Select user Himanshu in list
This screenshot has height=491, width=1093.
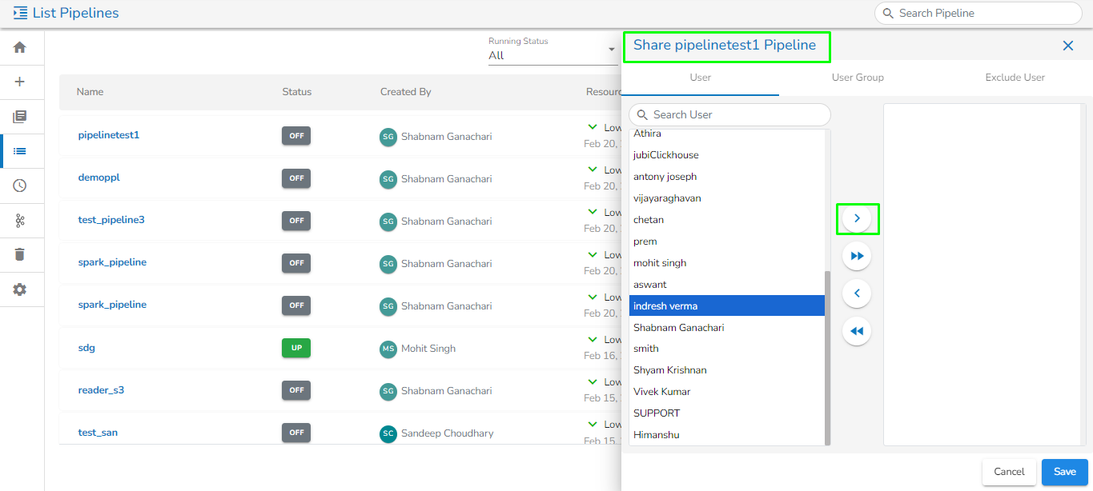pos(727,435)
